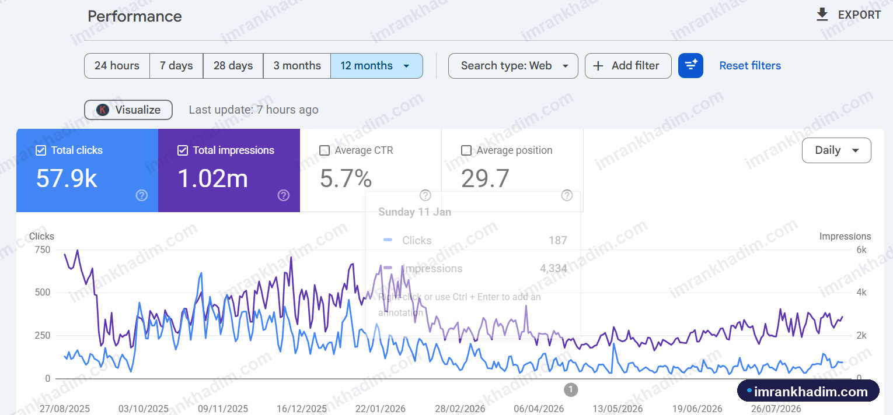
Task: Enable the Average position checkbox
Action: pyautogui.click(x=466, y=150)
